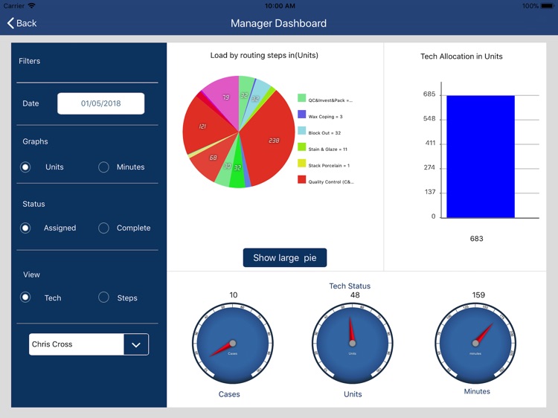Select the Complete status radio button
Viewport: 558px width, 418px height.
coord(103,228)
